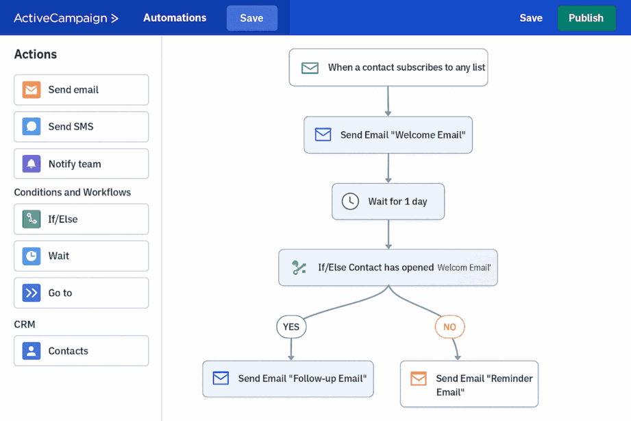Viewport: 631px width, 421px height.
Task: Open the 'Wait for 1 day' step text
Action: [x=397, y=202]
